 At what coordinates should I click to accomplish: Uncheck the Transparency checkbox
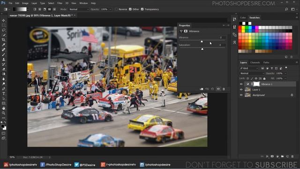click(142, 9)
